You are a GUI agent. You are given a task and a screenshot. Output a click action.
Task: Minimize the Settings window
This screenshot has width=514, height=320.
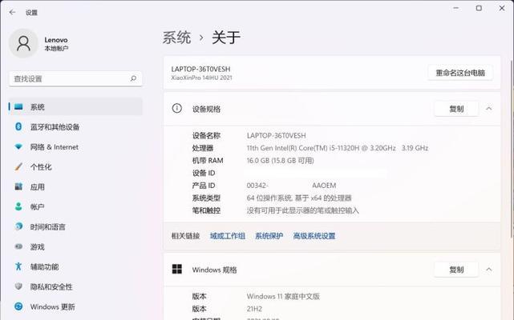[456, 8]
